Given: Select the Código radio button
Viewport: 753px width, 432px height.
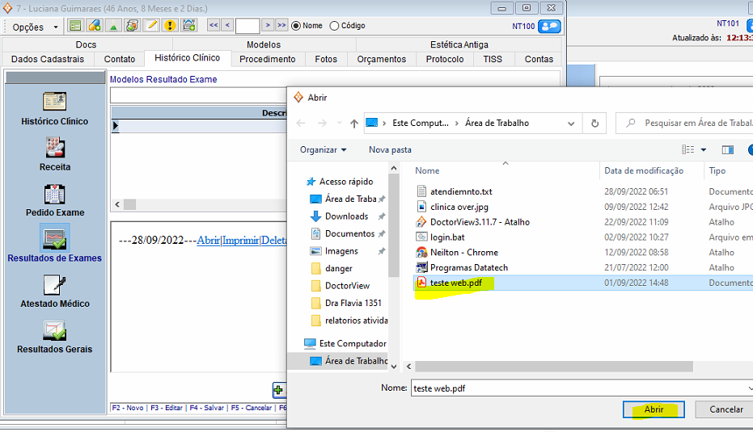Looking at the screenshot, I should (x=335, y=26).
